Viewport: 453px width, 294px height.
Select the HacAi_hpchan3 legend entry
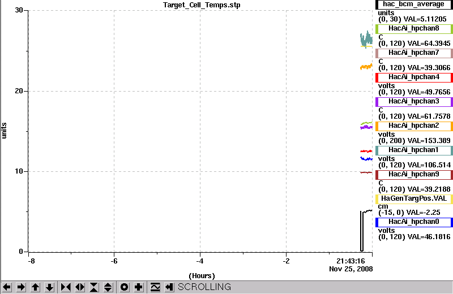414,102
